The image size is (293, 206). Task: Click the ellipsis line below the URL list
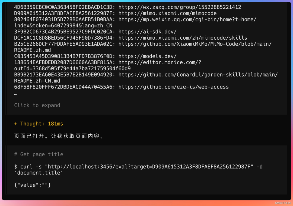point(16,94)
